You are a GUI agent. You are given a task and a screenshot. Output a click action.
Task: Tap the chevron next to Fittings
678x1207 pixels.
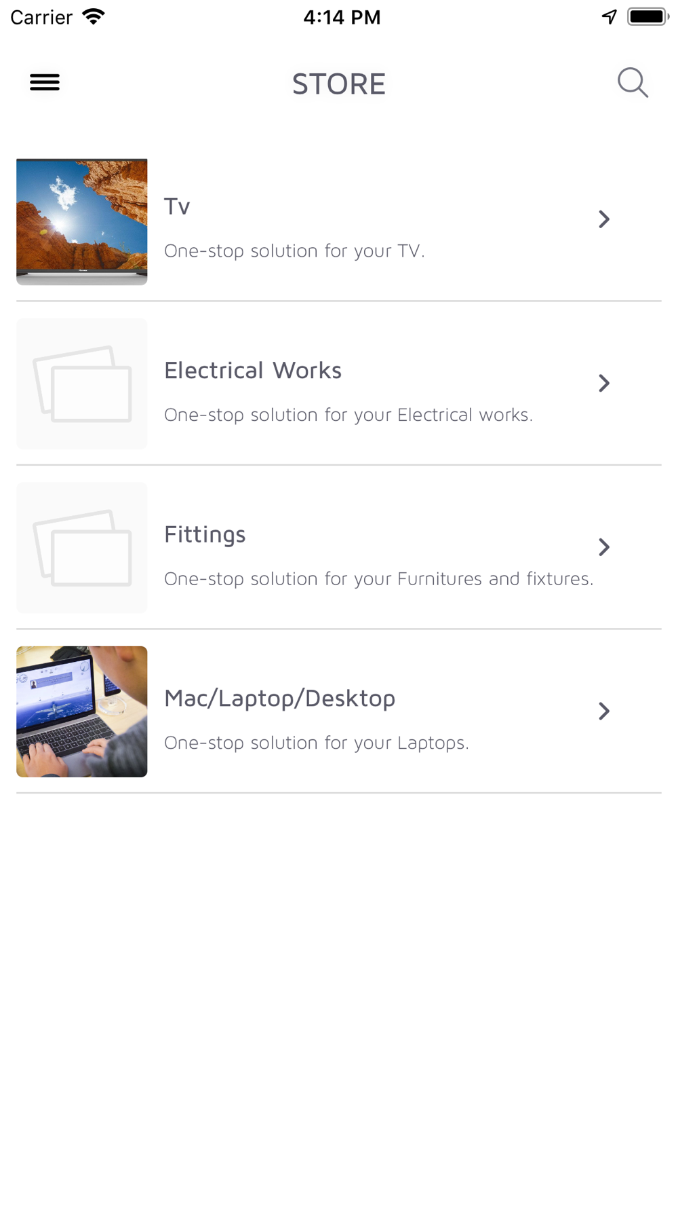[x=604, y=547]
